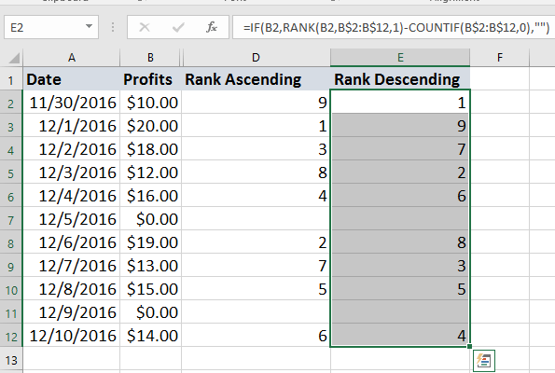Select column B header
This screenshot has height=373, width=555.
150,57
